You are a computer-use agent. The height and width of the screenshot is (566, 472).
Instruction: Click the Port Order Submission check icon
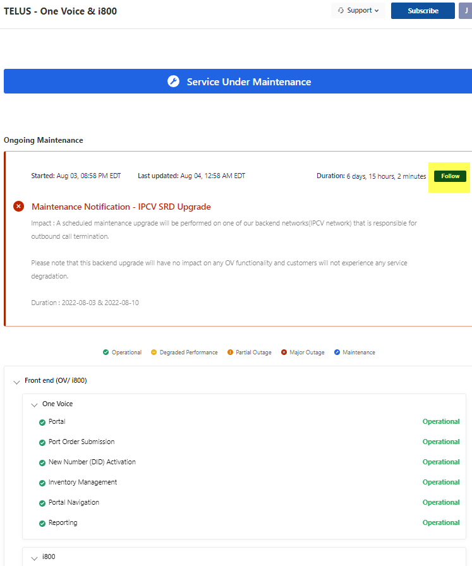click(42, 443)
